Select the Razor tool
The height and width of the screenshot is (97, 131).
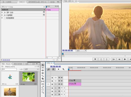tap(43, 79)
